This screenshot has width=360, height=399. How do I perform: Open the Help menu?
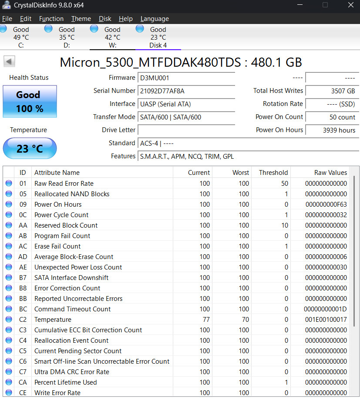[126, 19]
